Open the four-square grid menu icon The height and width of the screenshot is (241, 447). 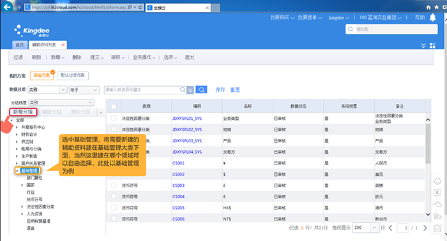(x=432, y=45)
